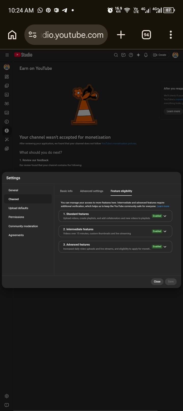Click the '3. Advanced features' title
This screenshot has width=183, height=411.
tap(77, 245)
